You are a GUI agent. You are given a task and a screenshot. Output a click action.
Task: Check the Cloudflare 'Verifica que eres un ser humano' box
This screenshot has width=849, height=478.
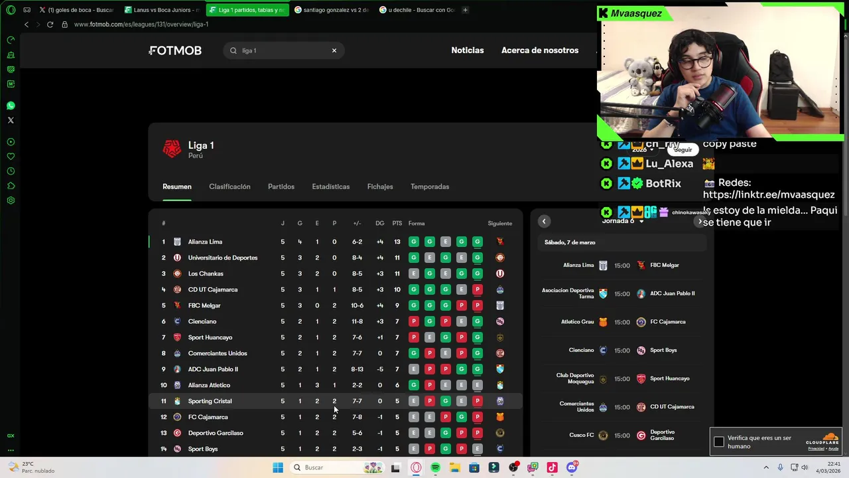coord(719,442)
